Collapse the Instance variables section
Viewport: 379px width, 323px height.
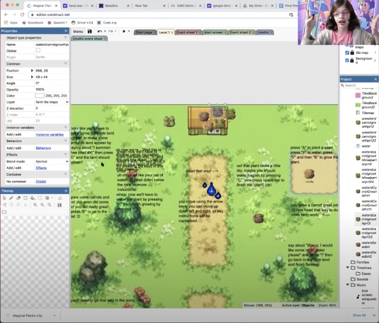[x=65, y=128]
